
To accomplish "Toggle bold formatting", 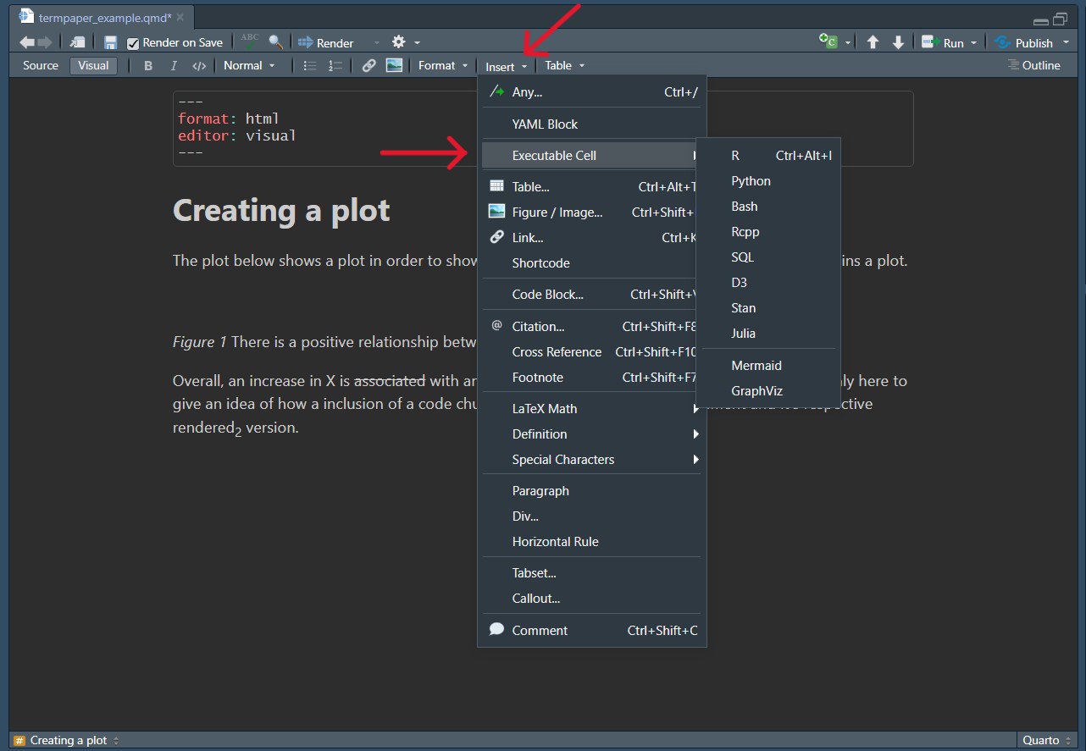I will click(x=148, y=65).
